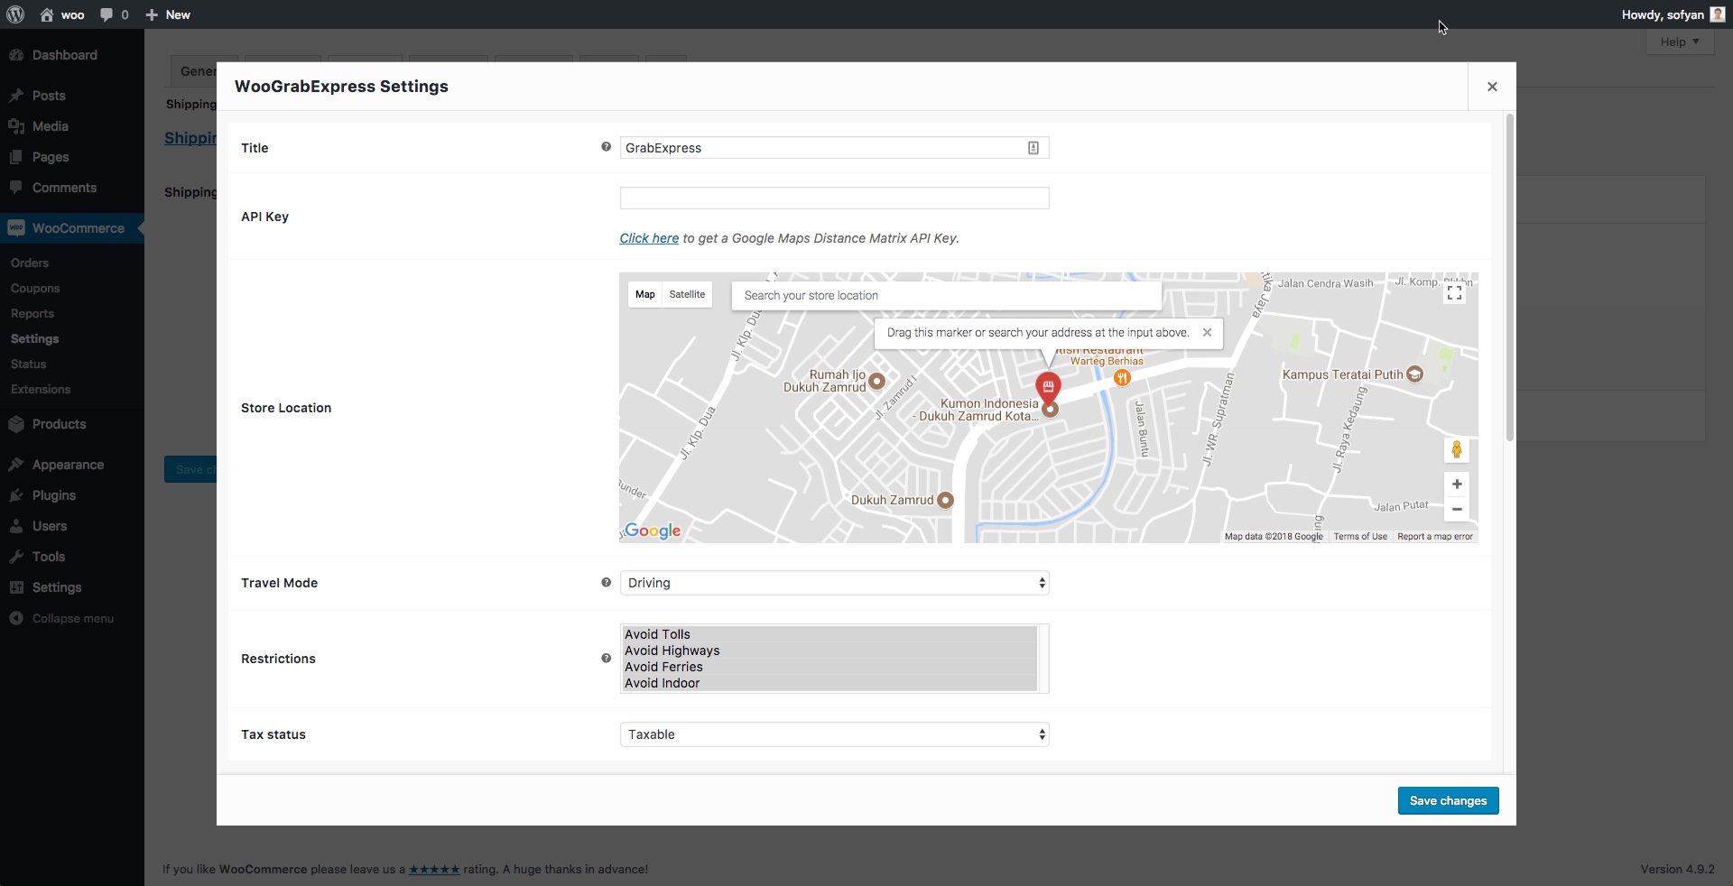Click the API Key input field

click(833, 198)
